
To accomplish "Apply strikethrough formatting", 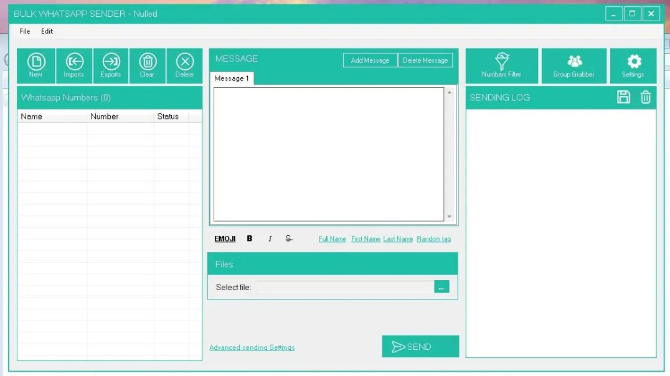I will click(x=289, y=238).
